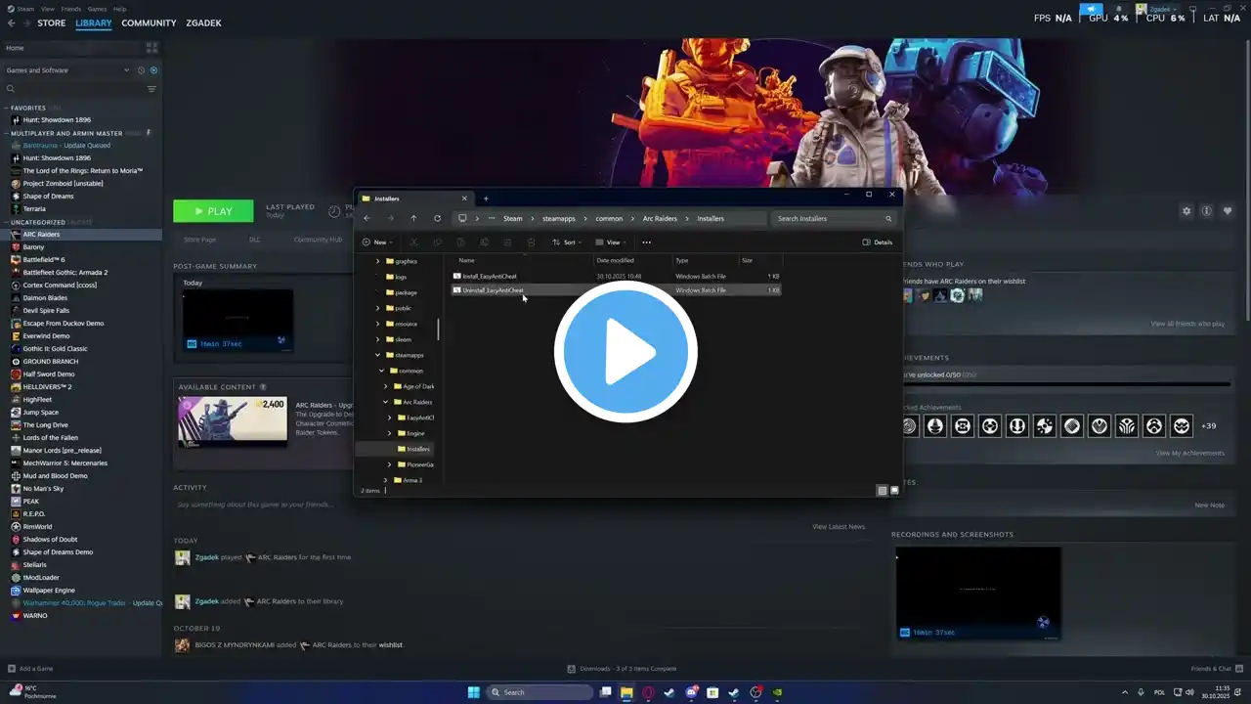
Task: Click the refresh button in File Explorer
Action: (437, 219)
